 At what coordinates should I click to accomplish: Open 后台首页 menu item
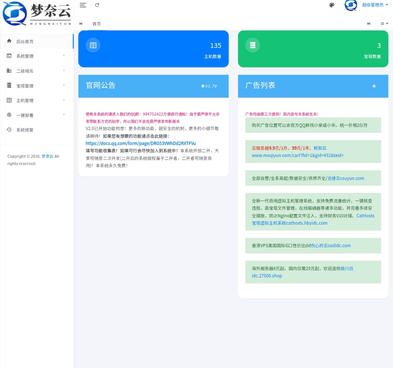(37, 41)
